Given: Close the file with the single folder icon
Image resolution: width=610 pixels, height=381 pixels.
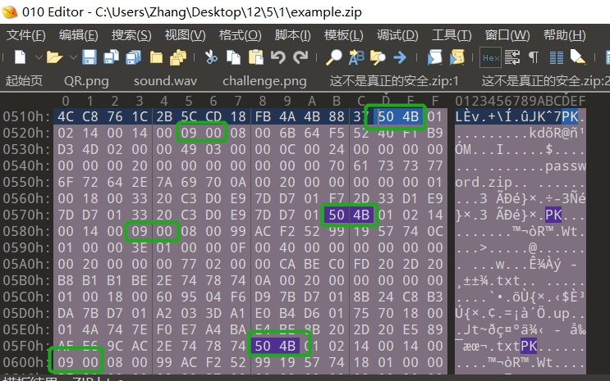Looking at the screenshot, I should (156, 57).
